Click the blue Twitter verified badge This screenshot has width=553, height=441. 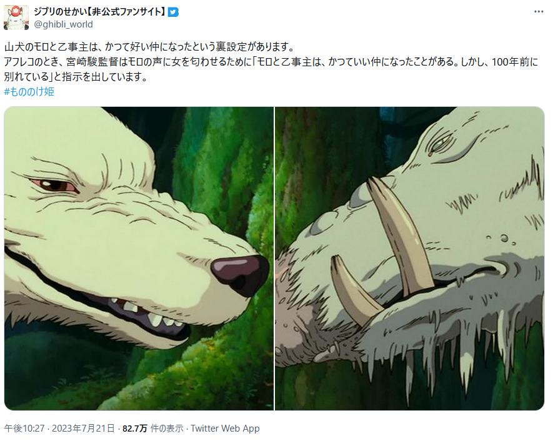[173, 12]
